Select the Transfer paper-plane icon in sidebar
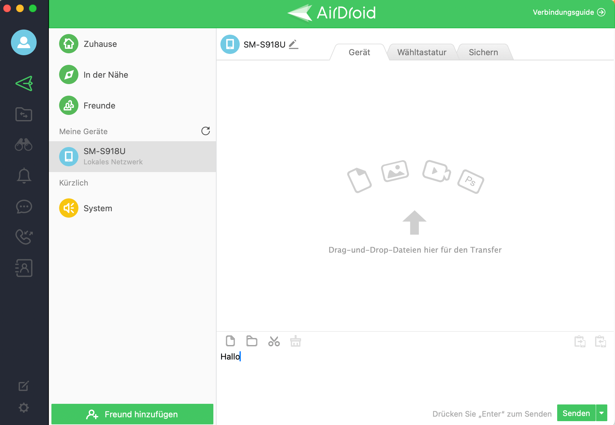 coord(24,83)
